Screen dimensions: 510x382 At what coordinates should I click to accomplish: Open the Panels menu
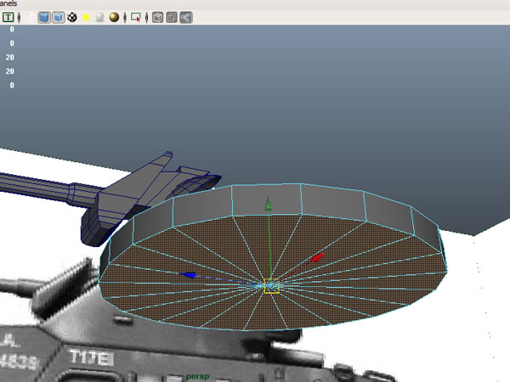coord(8,3)
